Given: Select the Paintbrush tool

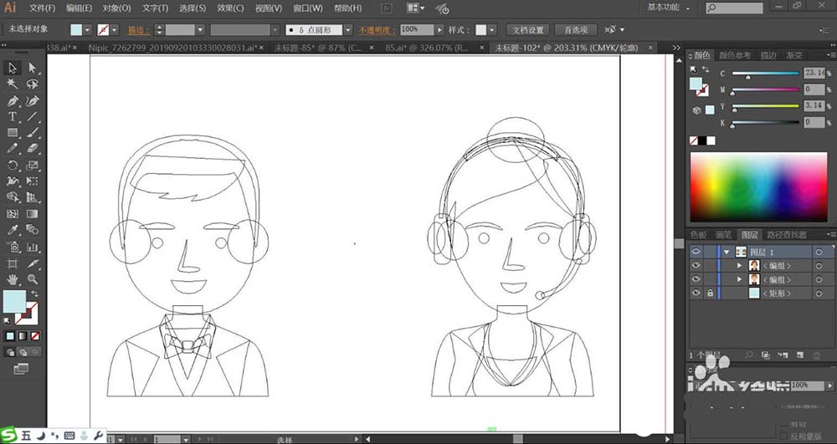Looking at the screenshot, I should [x=33, y=133].
